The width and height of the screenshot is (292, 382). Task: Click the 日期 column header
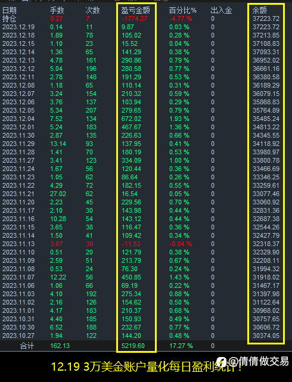pos(10,10)
